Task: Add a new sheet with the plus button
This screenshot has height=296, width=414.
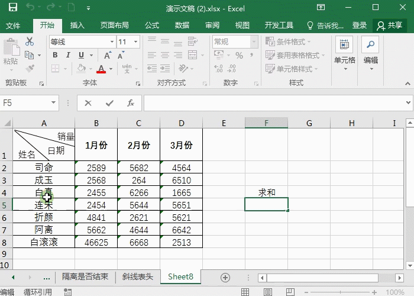Action: tap(225, 277)
